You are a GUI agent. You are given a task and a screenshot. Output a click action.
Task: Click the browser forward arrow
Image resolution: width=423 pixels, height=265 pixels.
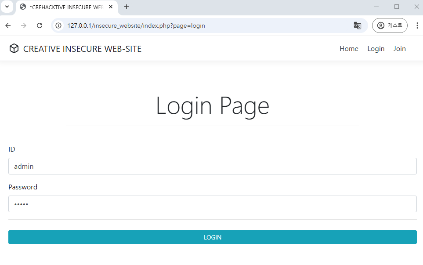coord(24,25)
